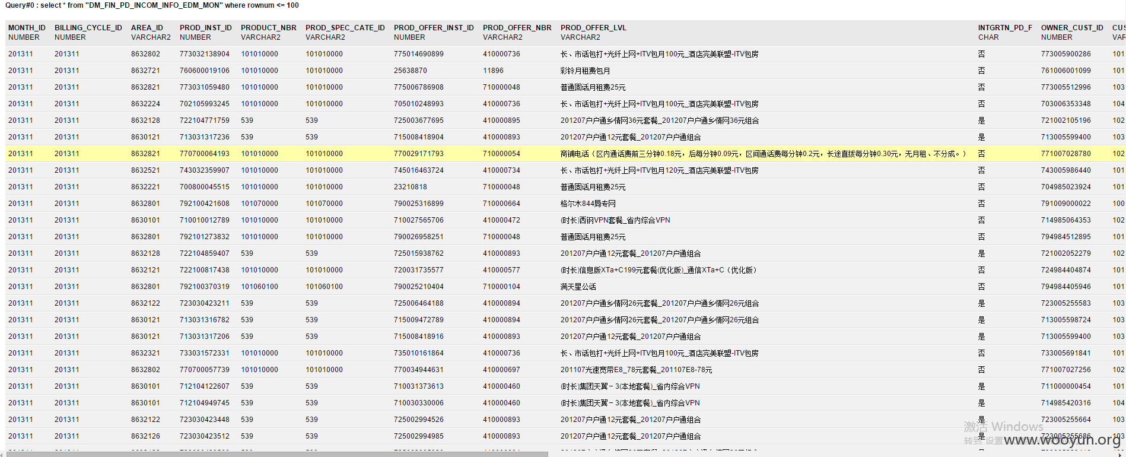Select cell with PROD_INST_ID 710010012789
This screenshot has width=1126, height=457.
coord(205,220)
